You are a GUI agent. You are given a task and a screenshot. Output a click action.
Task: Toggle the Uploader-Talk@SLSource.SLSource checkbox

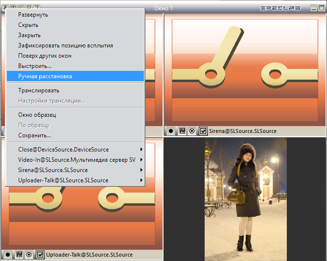point(40,255)
